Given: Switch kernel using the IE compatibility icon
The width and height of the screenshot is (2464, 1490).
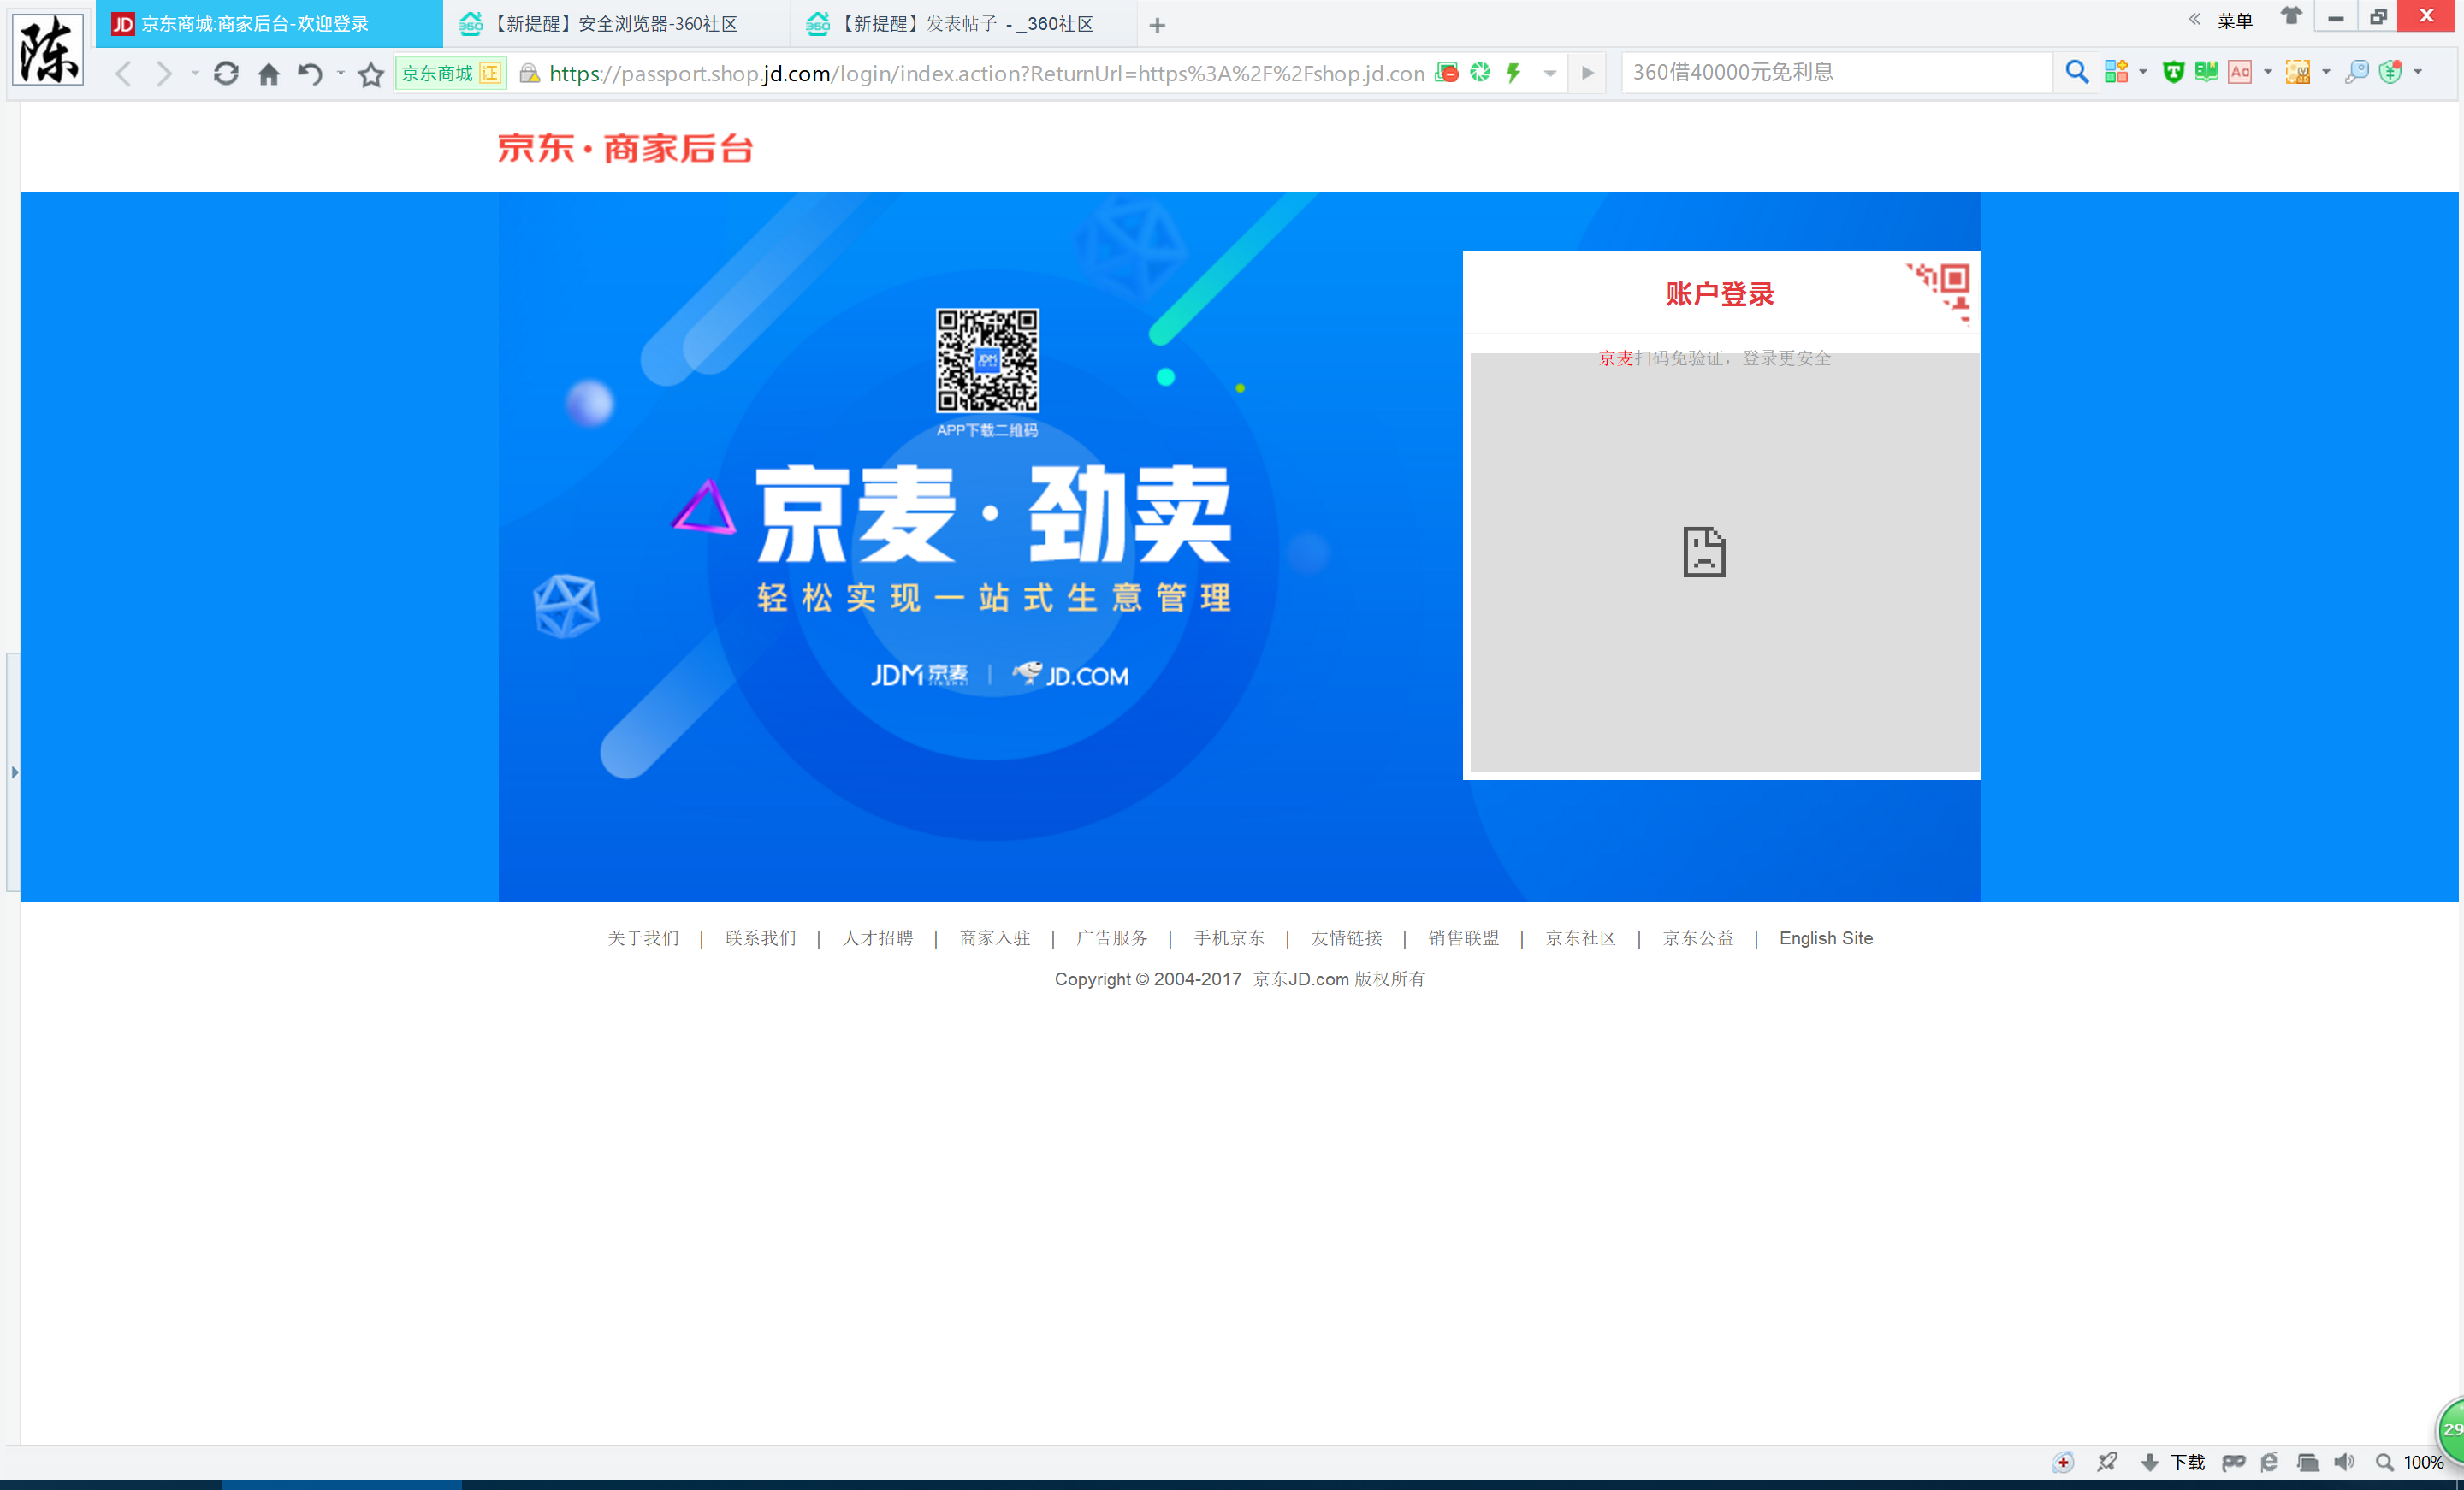Looking at the screenshot, I should click(x=2270, y=1462).
